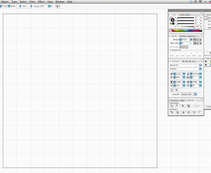Screen dimensions: 211x173
Task: Open the vertical scale dropdown
Action: (200, 82)
